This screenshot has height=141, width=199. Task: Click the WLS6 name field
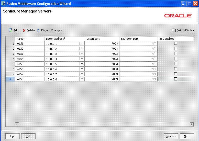click(x=30, y=69)
